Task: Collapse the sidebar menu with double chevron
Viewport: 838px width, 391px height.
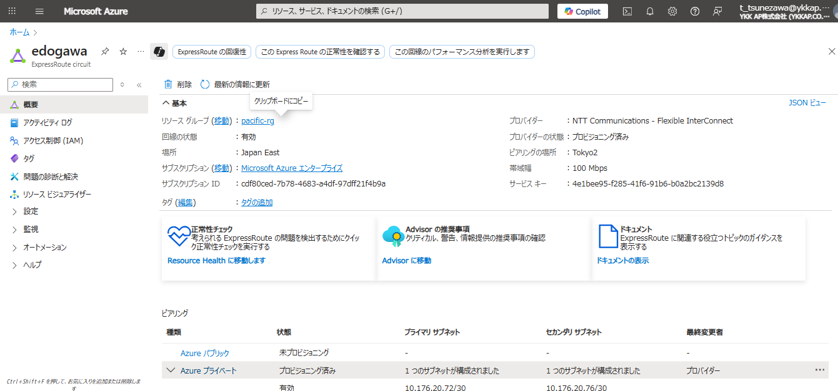Action: (x=139, y=85)
